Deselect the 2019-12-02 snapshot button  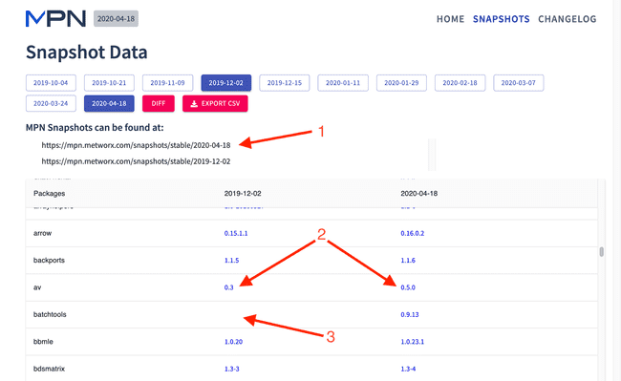coord(225,83)
